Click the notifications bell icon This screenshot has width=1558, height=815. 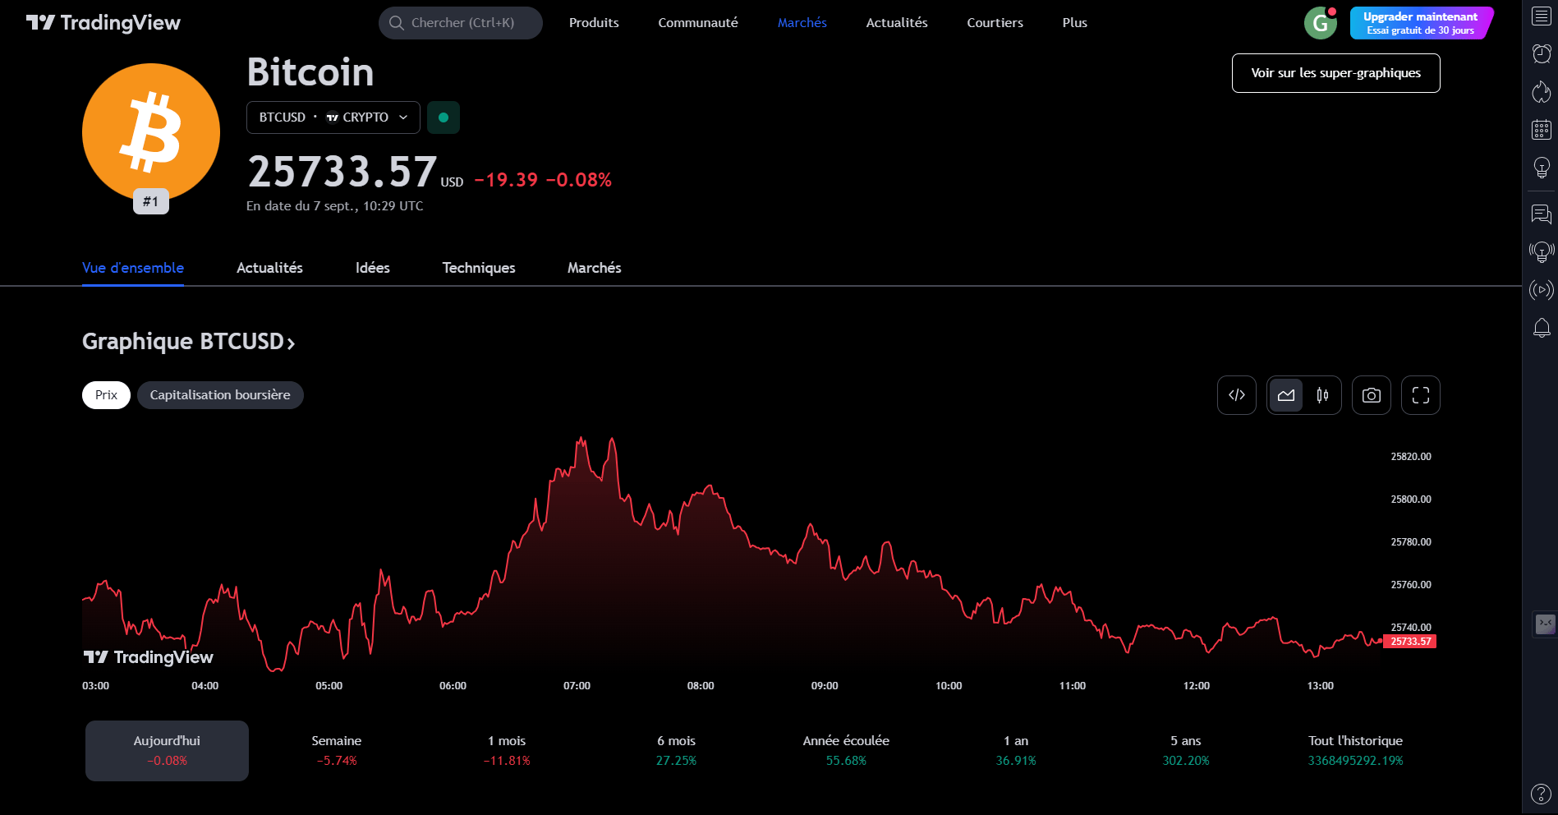[x=1542, y=329]
